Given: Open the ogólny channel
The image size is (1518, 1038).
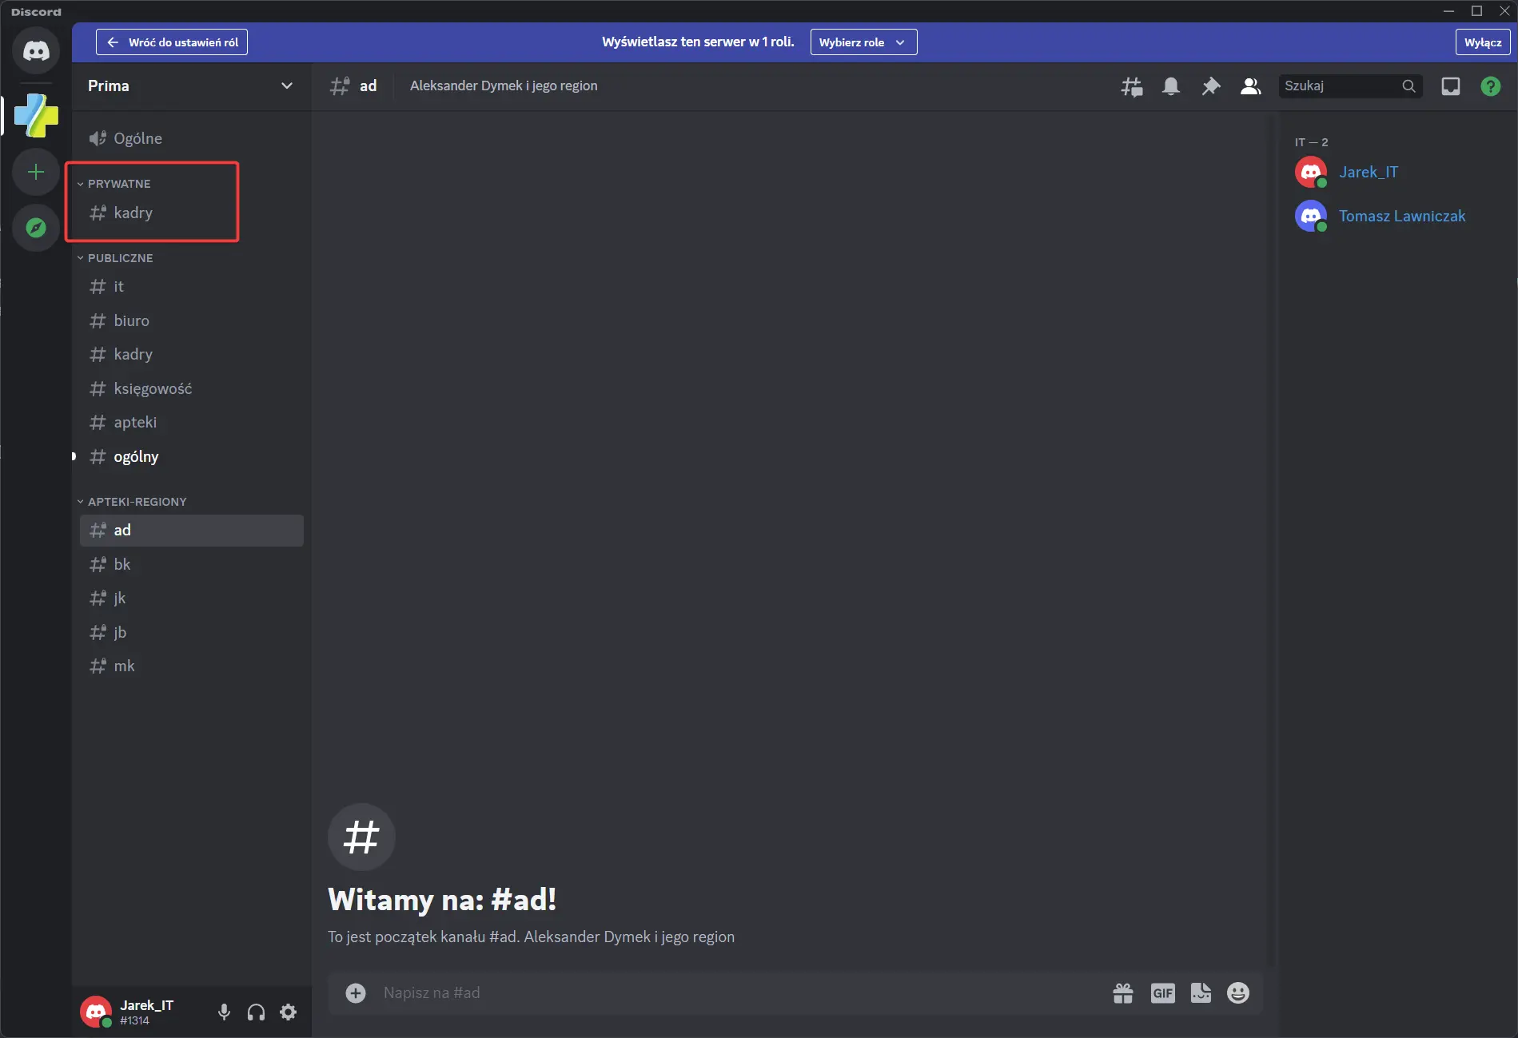Looking at the screenshot, I should tap(192, 457).
